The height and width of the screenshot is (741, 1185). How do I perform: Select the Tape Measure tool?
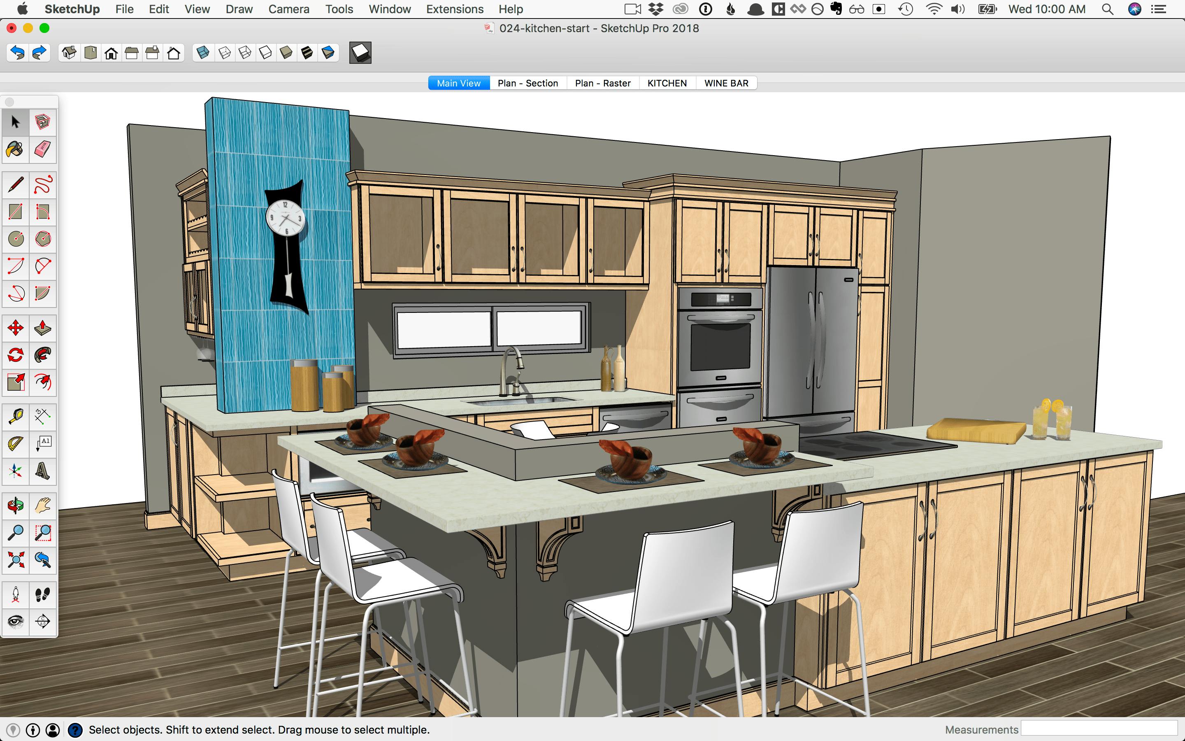(14, 415)
